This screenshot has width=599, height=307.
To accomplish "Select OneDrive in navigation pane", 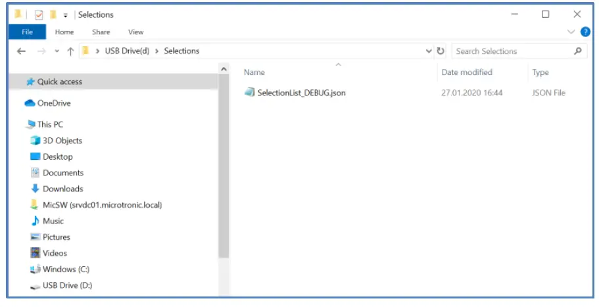I will [x=47, y=103].
